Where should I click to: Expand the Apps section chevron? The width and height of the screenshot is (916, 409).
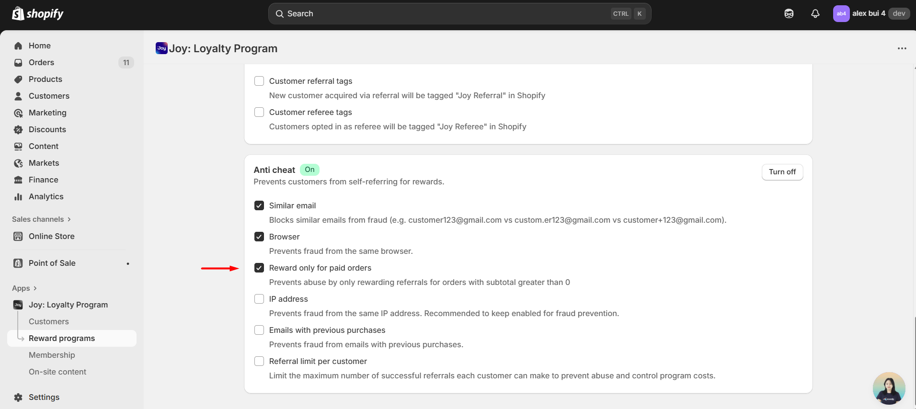pos(35,288)
